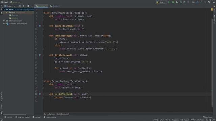Toggle tool window bars icon at bottom-left corner
Image resolution: width=216 pixels, height=121 pixels.
point(2,120)
